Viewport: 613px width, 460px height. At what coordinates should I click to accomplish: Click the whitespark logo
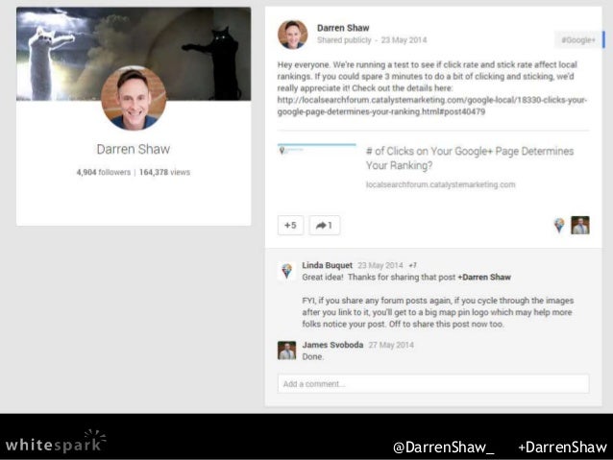tap(56, 442)
